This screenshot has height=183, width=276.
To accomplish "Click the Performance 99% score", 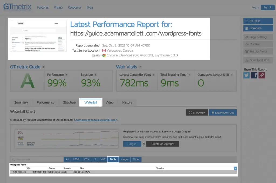I will (57, 83).
